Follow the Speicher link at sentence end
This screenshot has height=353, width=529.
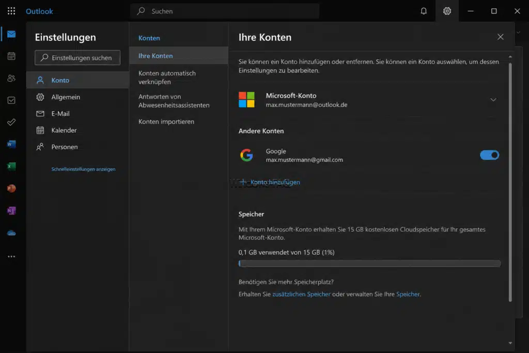408,294
